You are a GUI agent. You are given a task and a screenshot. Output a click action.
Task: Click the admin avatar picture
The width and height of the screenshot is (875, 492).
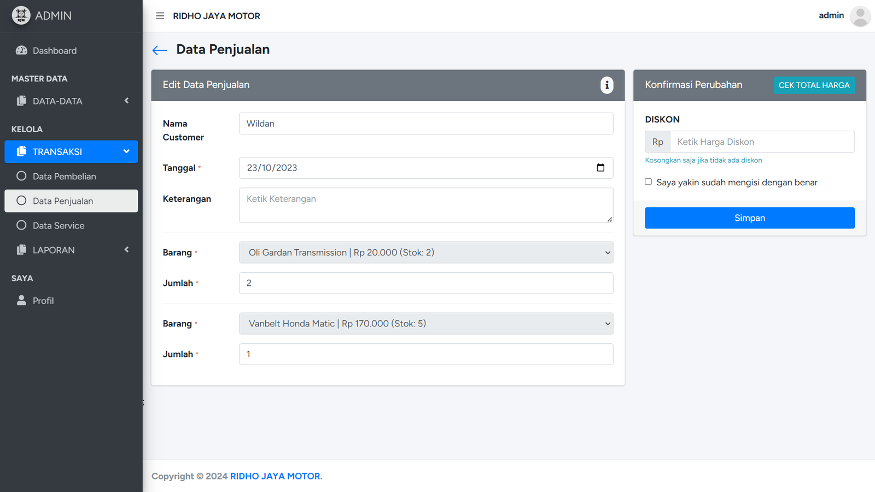(x=860, y=16)
